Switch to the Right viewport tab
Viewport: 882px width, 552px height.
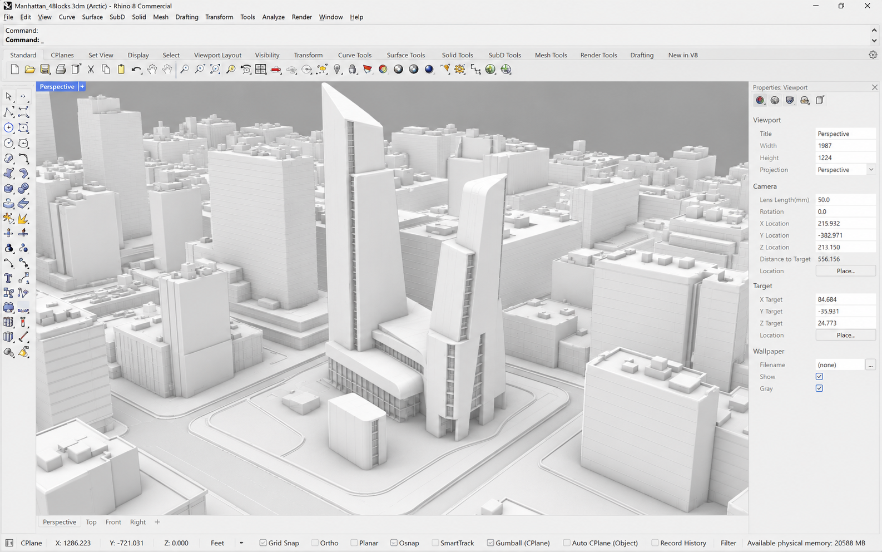(137, 522)
